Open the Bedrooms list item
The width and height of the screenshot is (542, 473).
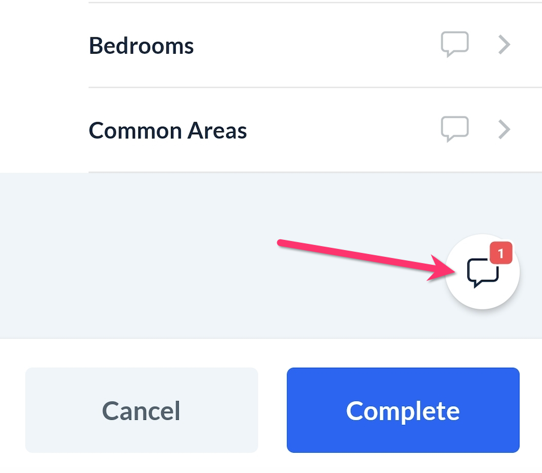[255, 45]
